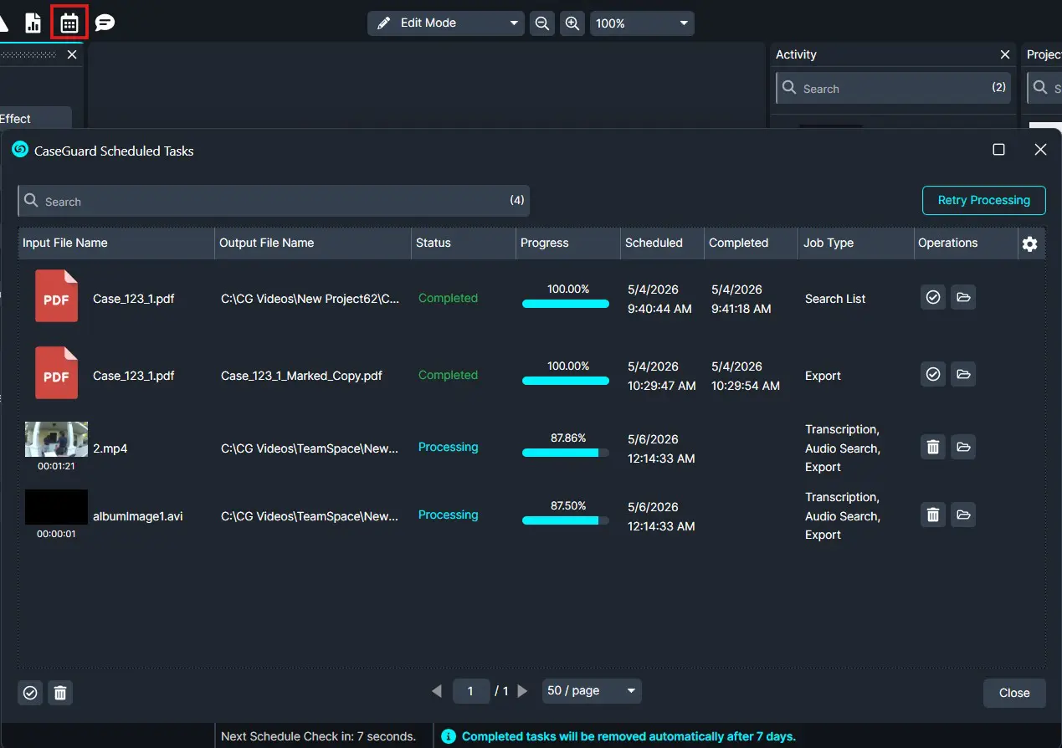Select the albumImage1.avi black thumbnail
The width and height of the screenshot is (1062, 748).
point(56,507)
